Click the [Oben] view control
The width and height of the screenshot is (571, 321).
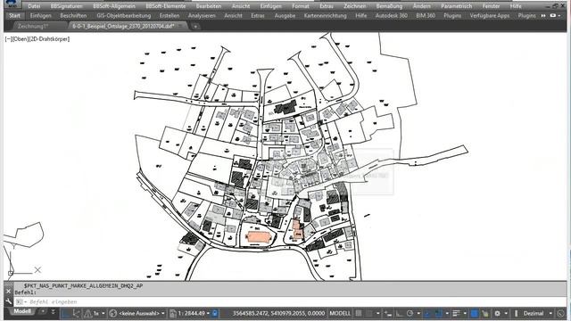(20, 39)
